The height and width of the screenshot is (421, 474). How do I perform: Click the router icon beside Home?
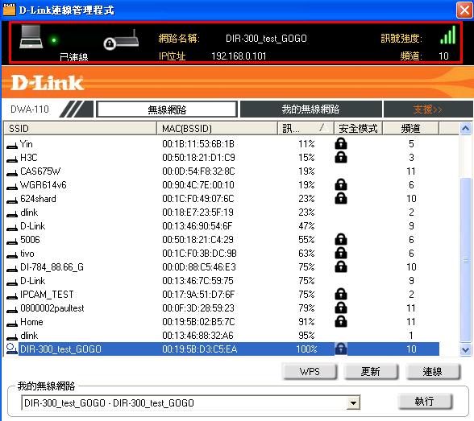click(12, 324)
